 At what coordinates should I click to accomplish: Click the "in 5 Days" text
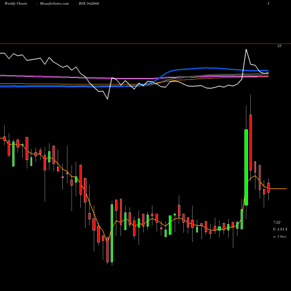(x=279, y=236)
